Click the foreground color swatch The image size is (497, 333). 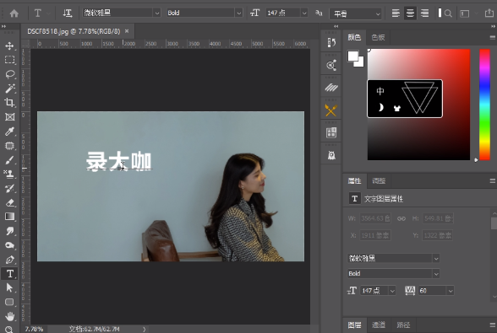pos(352,56)
